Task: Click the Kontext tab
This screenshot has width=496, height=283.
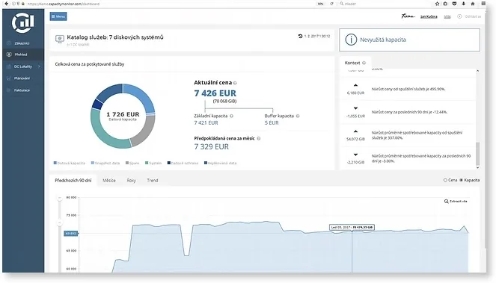Action: click(355, 63)
